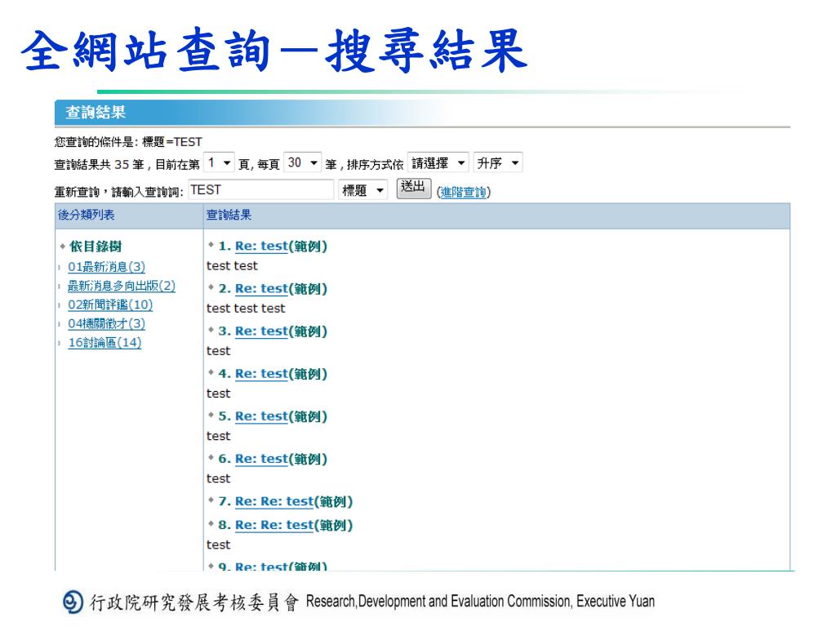Viewport: 836px width, 627px height.
Task: Click the 'test test' snippet under result 1
Action: 232,265
